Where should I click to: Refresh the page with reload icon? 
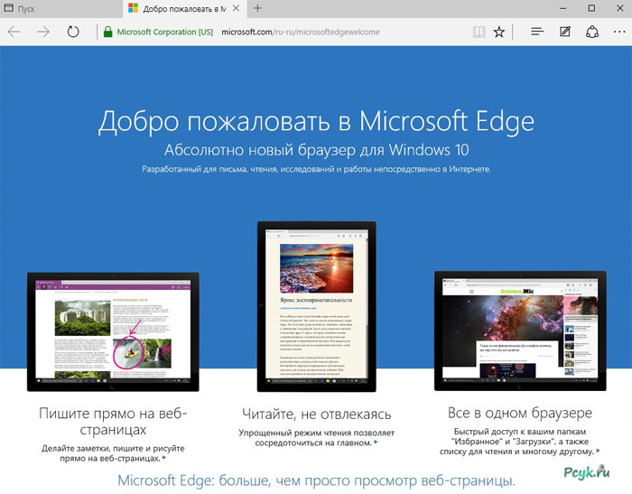pos(73,32)
